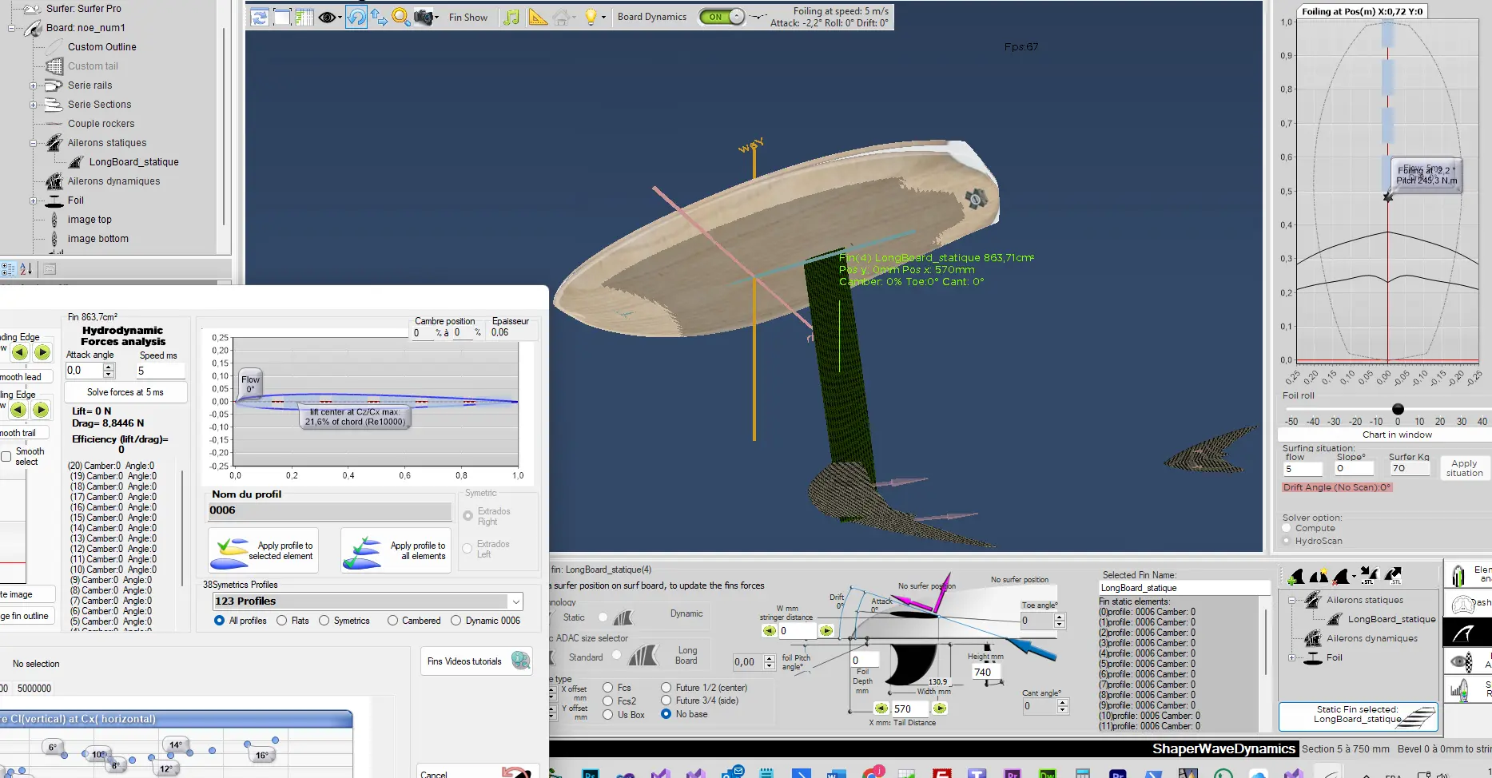Select Couple rockers tree item
This screenshot has height=778, width=1492.
pos(101,124)
